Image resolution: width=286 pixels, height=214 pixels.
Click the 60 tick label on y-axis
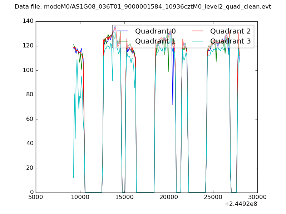(x=29, y=119)
